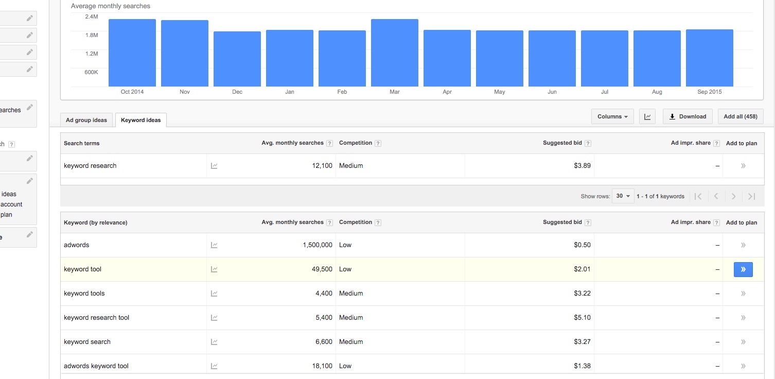Select 'keyword research tool' keyword text

[97, 318]
